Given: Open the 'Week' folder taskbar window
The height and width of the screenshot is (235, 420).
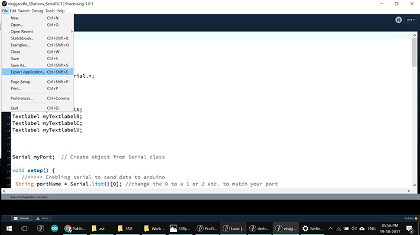Looking at the screenshot, I should pos(154,229).
